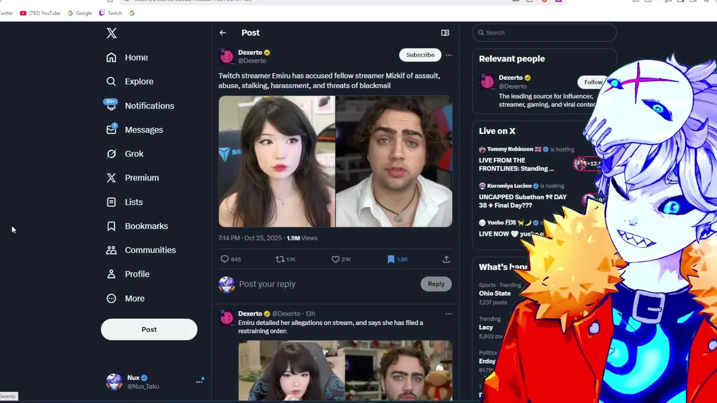
Task: Open the YouTube bookmark in the browser bar
Action: 40,13
